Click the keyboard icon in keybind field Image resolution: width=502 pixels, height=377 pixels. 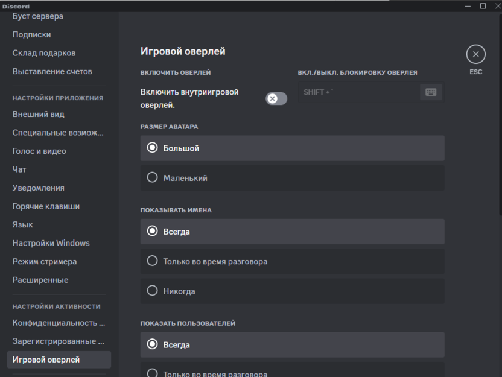431,92
